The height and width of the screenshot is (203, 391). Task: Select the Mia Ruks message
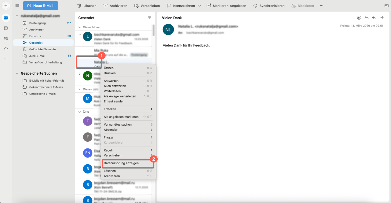[x=113, y=52]
